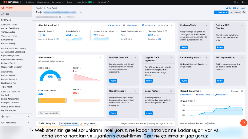Open the Şirket top menu
Screen dimensions: 248x139
[x=70, y=2]
